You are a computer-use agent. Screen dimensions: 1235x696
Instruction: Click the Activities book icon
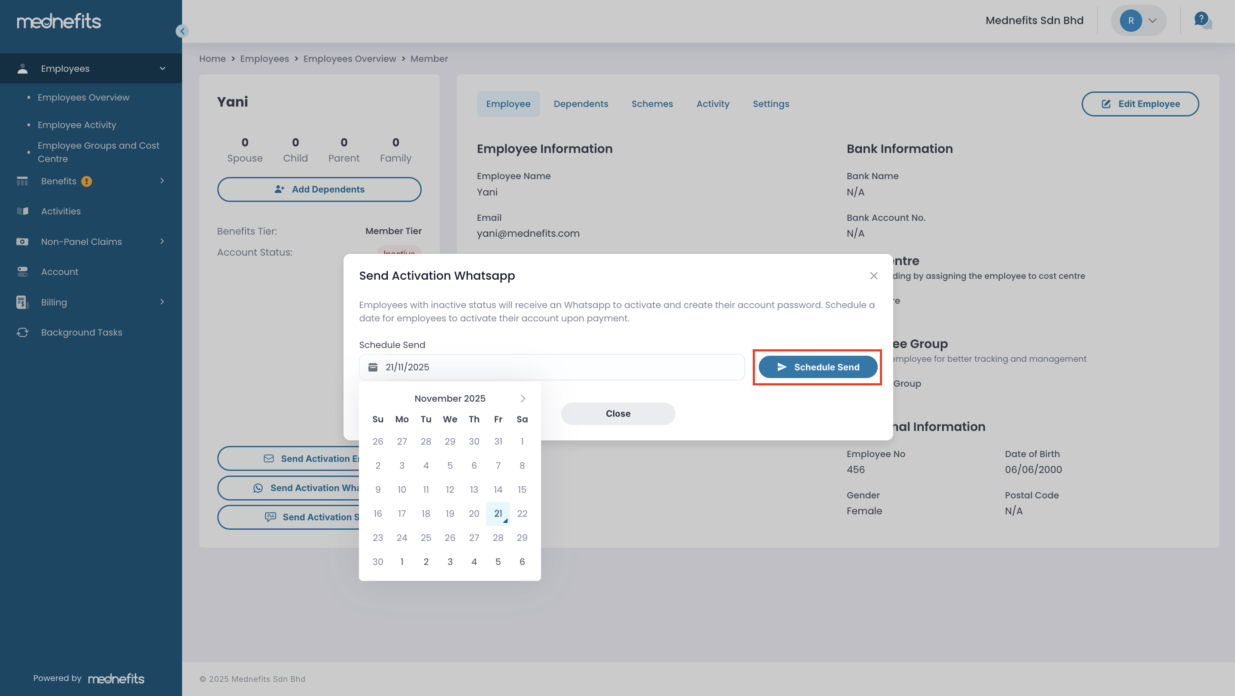(22, 211)
